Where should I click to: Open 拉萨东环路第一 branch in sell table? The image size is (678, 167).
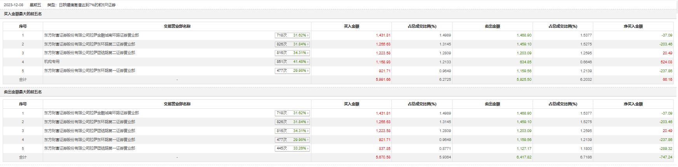pyautogui.click(x=89, y=139)
